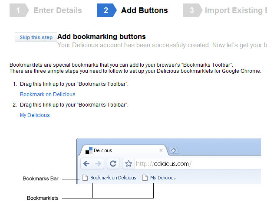Click the My Delicious link in step 2
Viewport: 267px width, 208px height.
click(x=35, y=115)
